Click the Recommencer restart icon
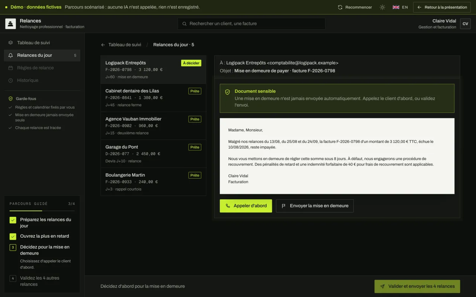The height and width of the screenshot is (297, 476). click(340, 7)
